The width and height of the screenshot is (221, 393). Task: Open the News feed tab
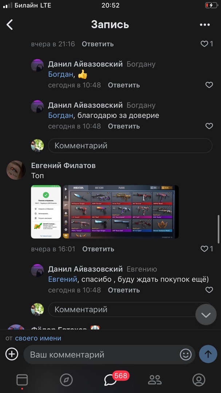pos(22,380)
